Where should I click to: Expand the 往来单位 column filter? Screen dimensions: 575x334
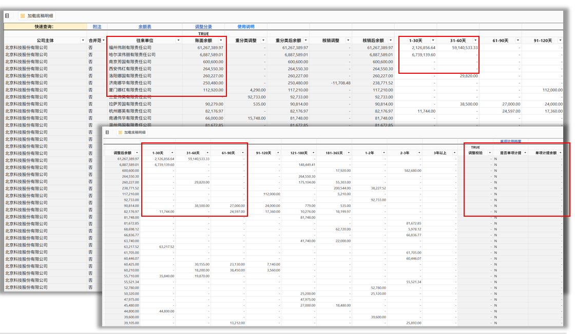pos(179,40)
